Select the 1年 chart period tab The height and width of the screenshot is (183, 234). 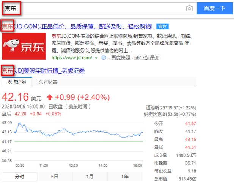[125, 177]
